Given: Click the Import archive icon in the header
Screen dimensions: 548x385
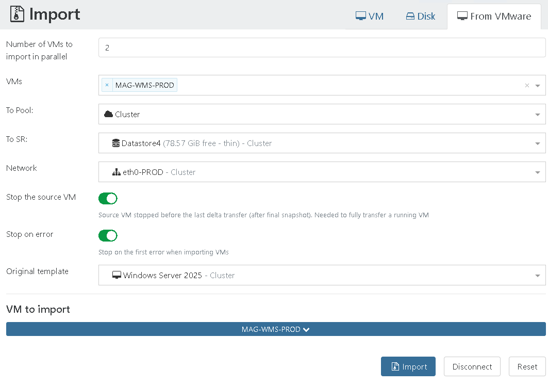Looking at the screenshot, I should pos(18,14).
